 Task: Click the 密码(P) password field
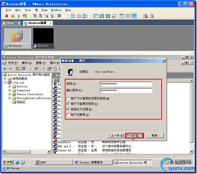(x=126, y=84)
